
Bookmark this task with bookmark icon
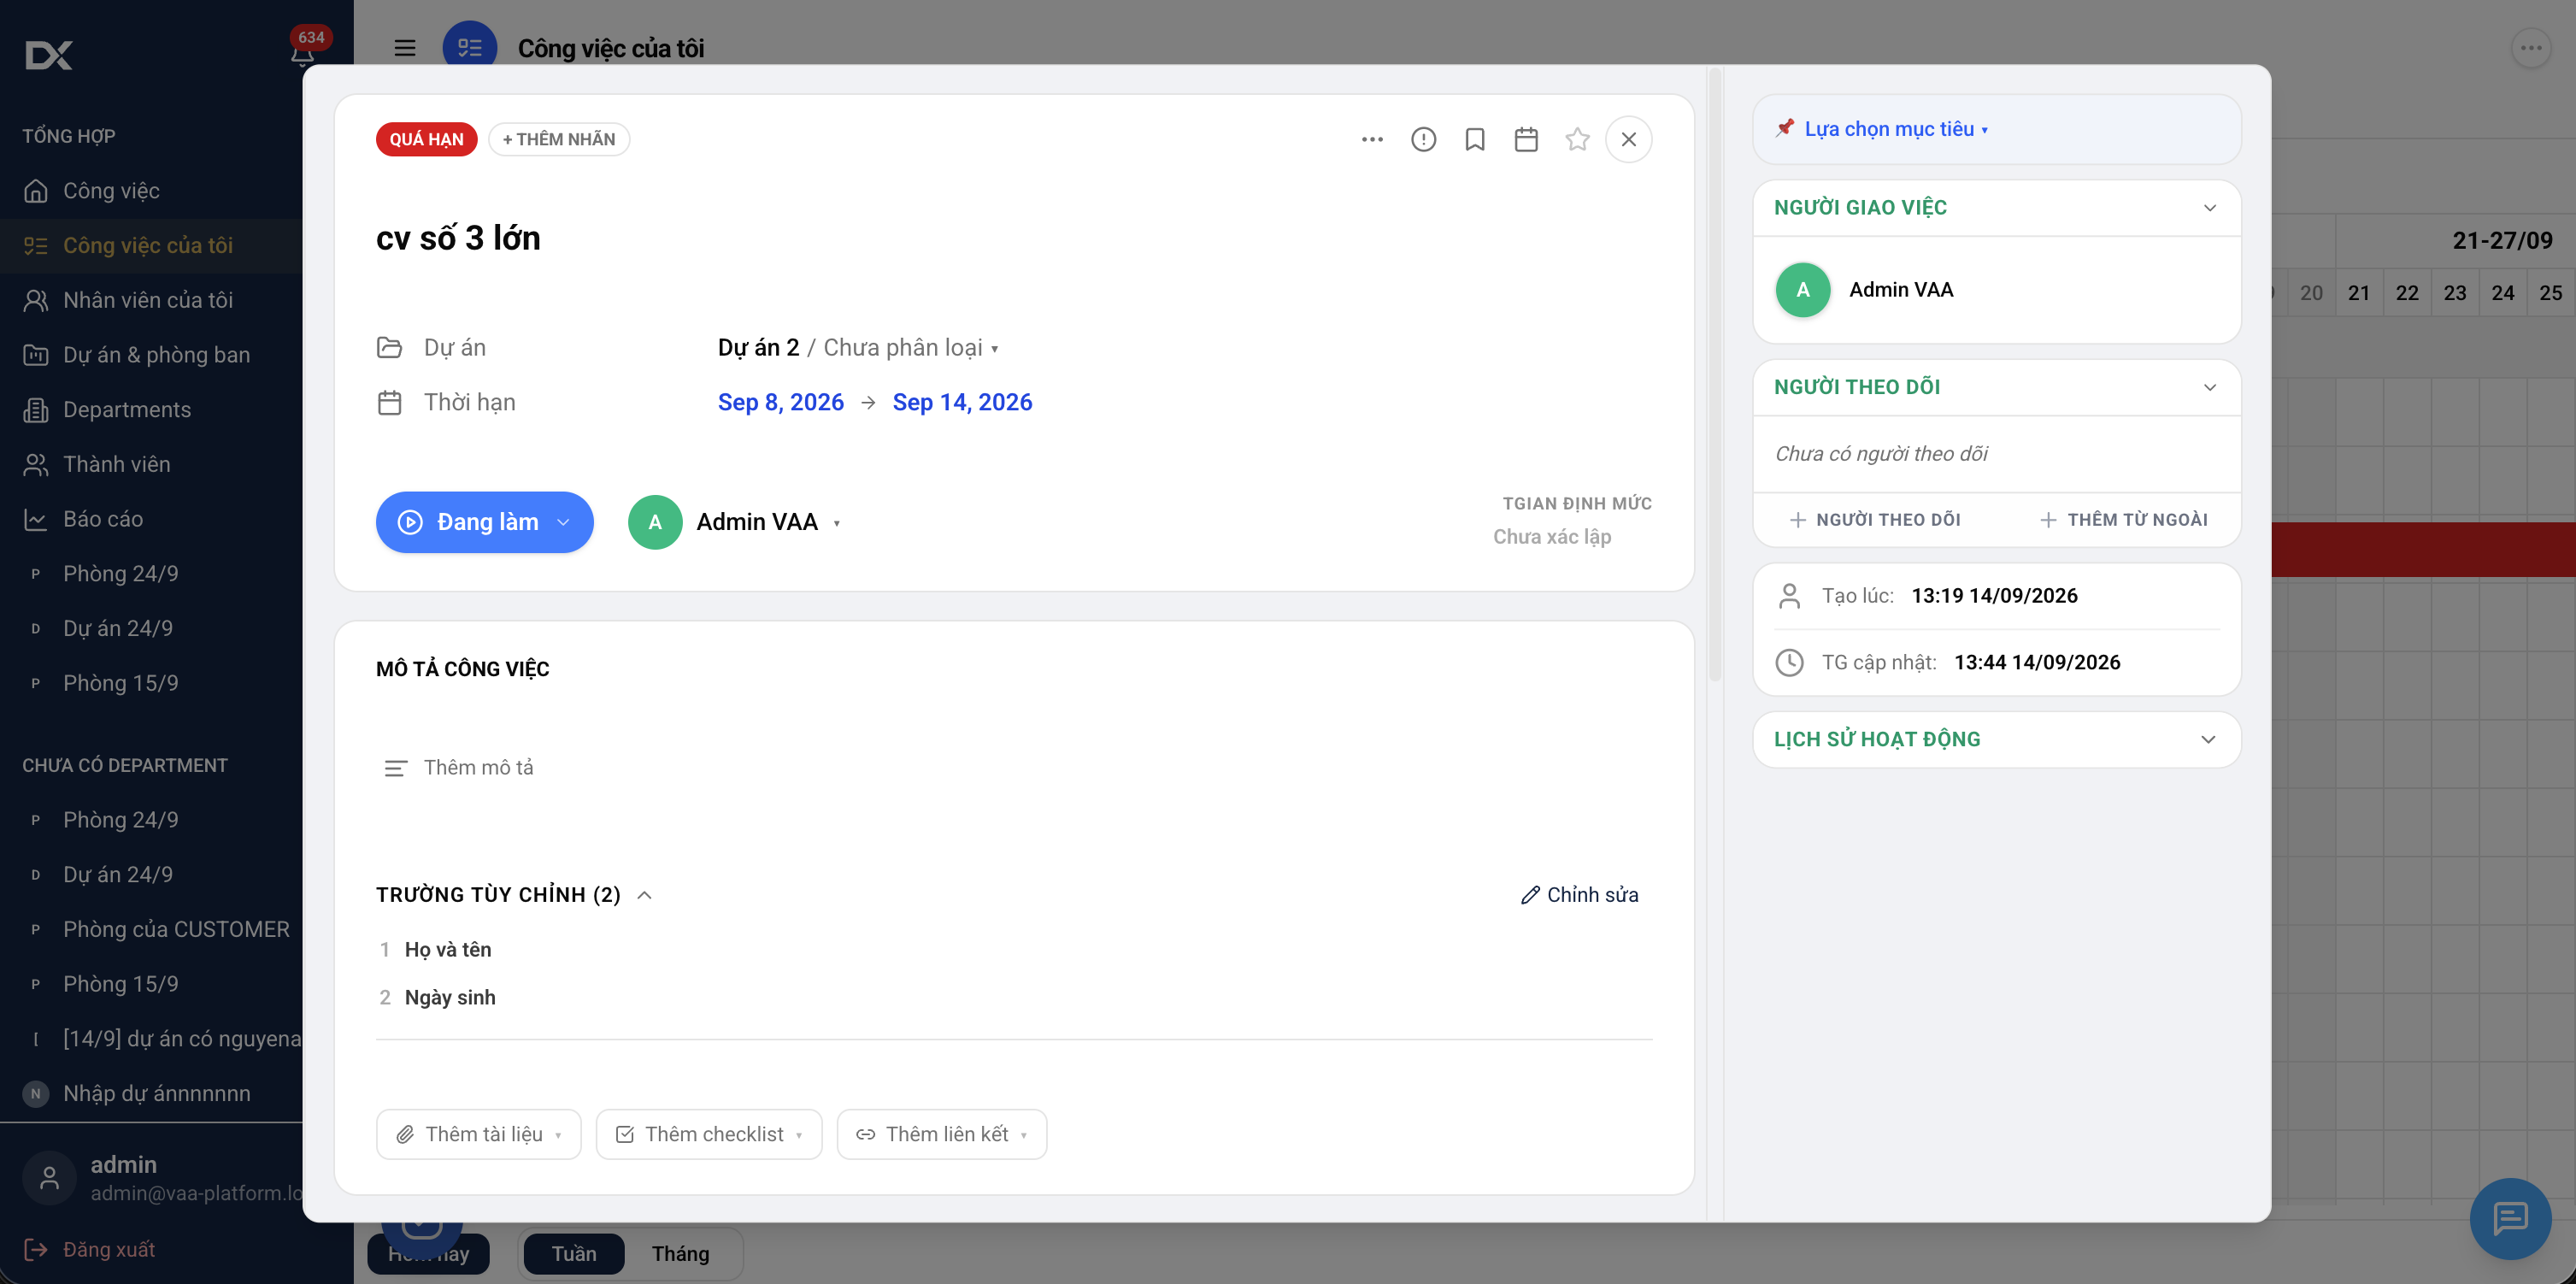[1475, 139]
